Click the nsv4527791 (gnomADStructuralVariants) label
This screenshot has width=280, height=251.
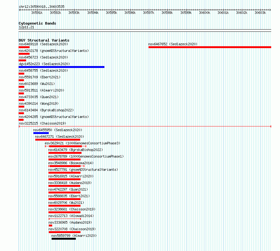click(x=83, y=170)
